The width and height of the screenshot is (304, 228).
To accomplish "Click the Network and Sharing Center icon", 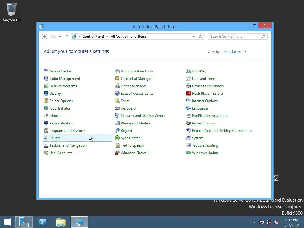I will click(117, 115).
